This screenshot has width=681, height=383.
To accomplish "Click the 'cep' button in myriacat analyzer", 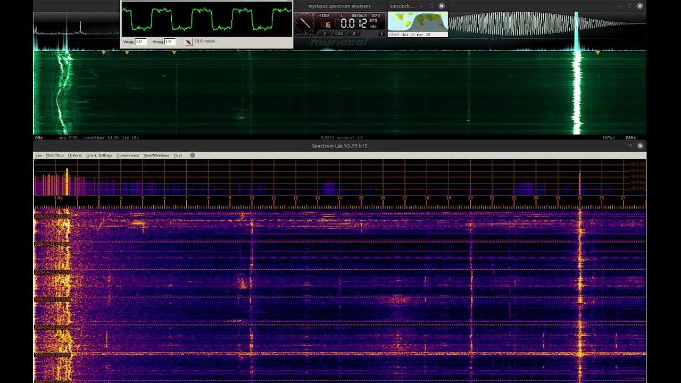I will pyautogui.click(x=339, y=34).
